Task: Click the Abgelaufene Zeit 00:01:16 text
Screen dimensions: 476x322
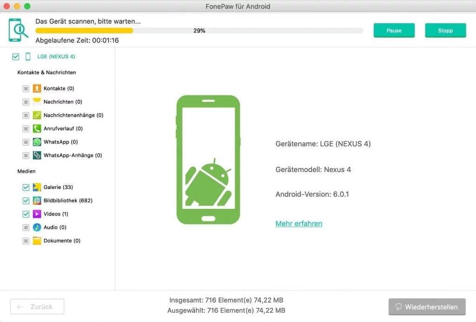Action: [77, 40]
